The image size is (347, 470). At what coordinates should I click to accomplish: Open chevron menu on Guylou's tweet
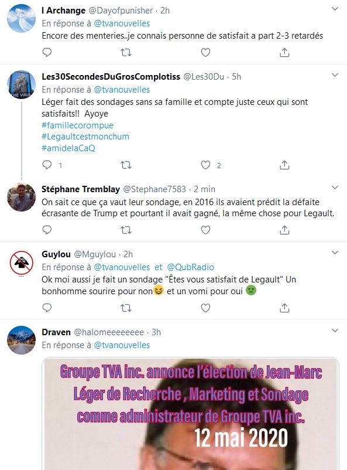click(x=335, y=253)
